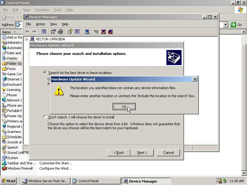Open Device Manager Action menu
This screenshot has width=247, height=185.
click(x=40, y=24)
